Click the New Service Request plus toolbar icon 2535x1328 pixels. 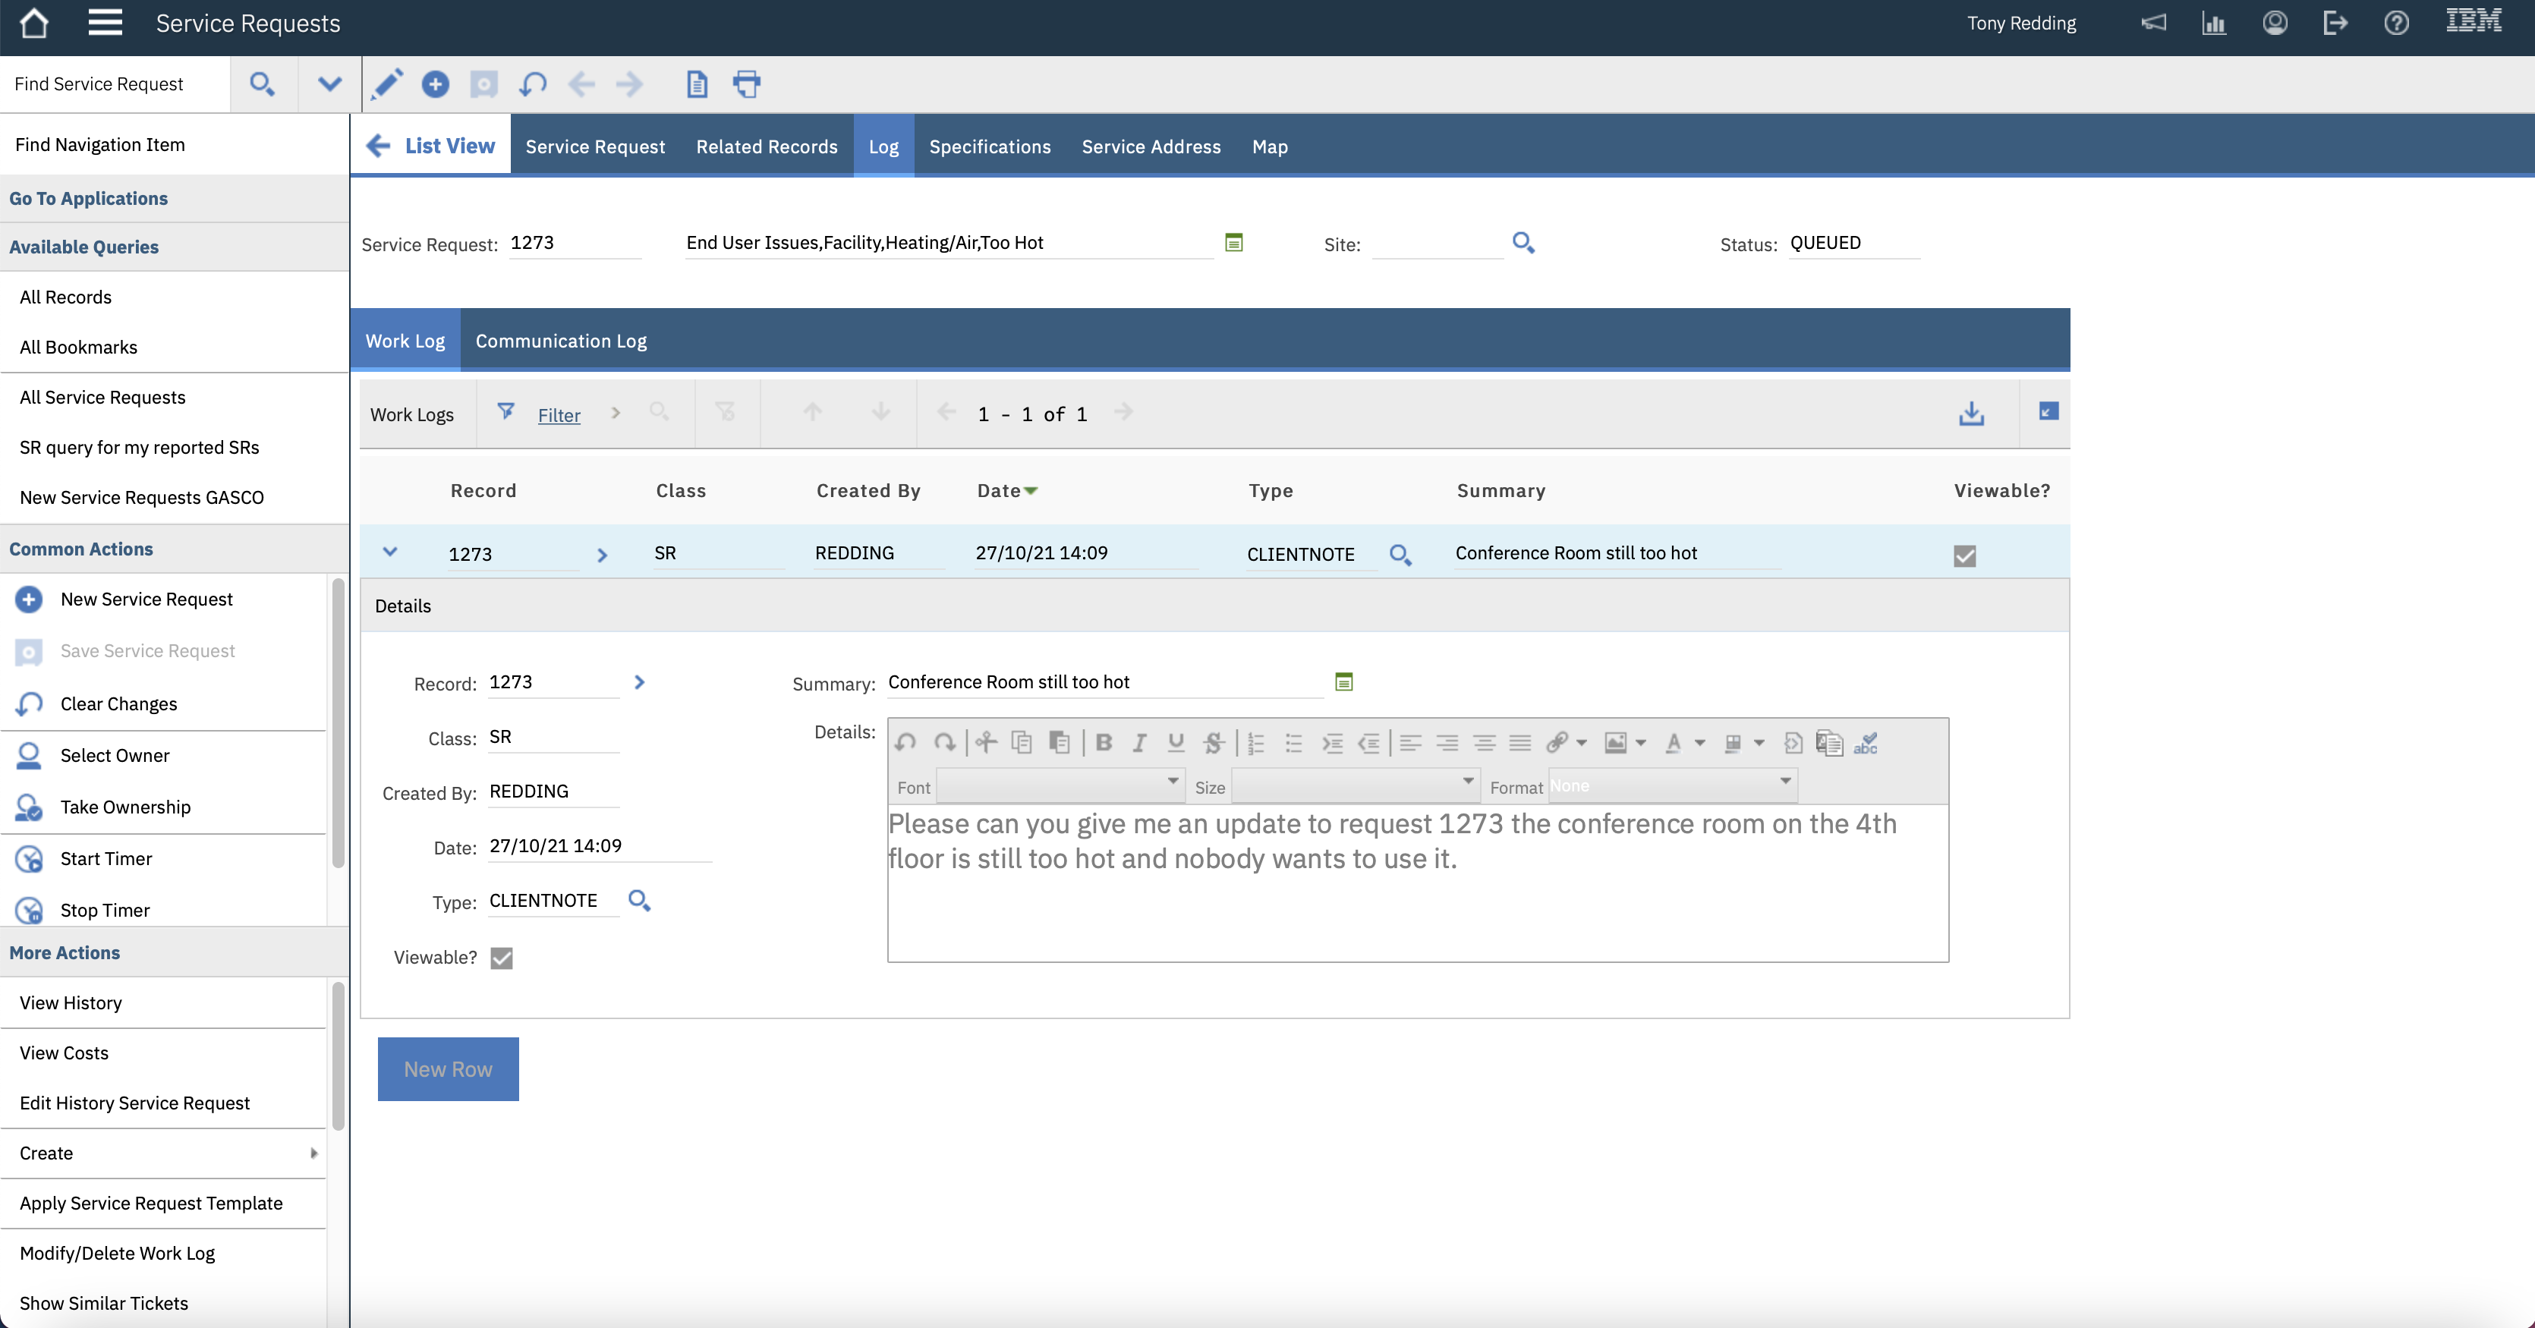(435, 83)
